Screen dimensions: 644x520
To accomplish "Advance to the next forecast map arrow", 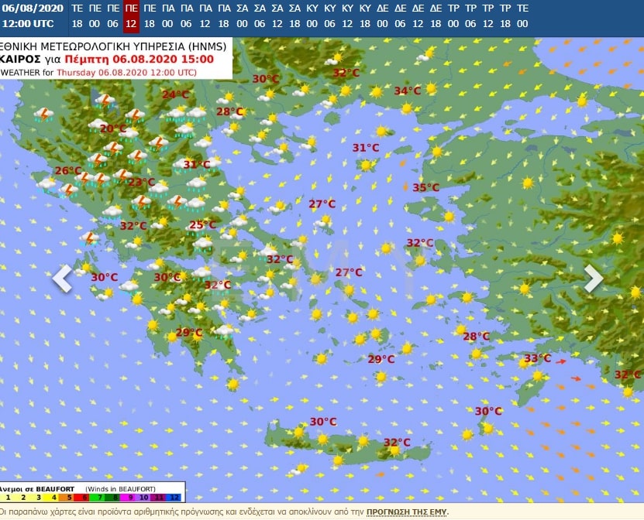I will [593, 279].
